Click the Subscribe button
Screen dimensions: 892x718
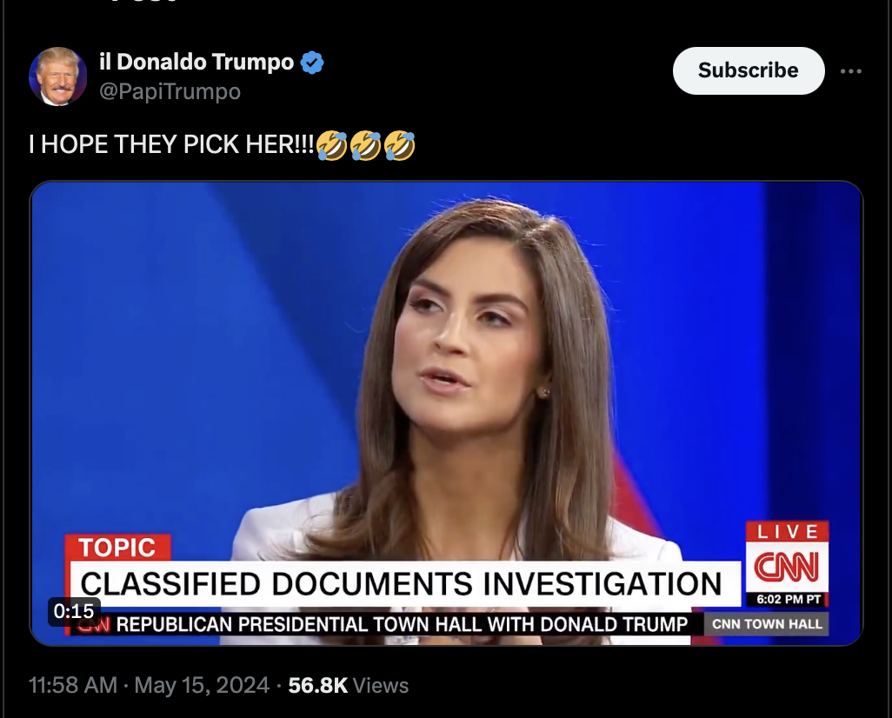[x=748, y=70]
